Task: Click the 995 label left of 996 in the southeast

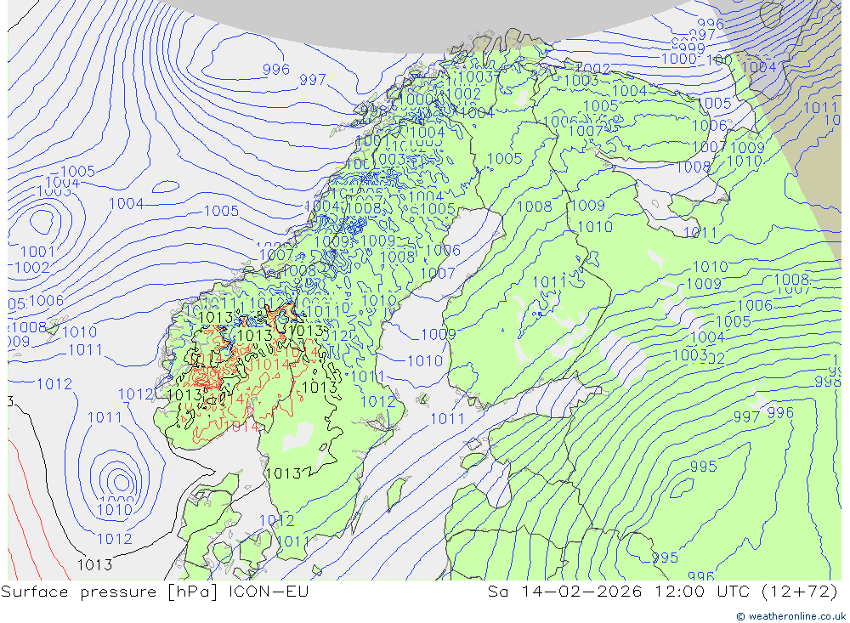Action: (665, 558)
